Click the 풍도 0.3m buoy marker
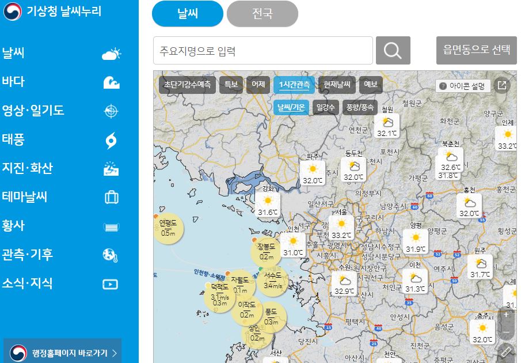 click(271, 317)
